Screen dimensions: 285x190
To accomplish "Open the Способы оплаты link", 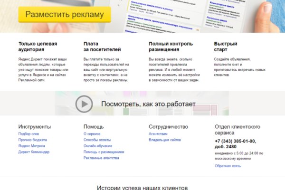I will (x=97, y=140).
